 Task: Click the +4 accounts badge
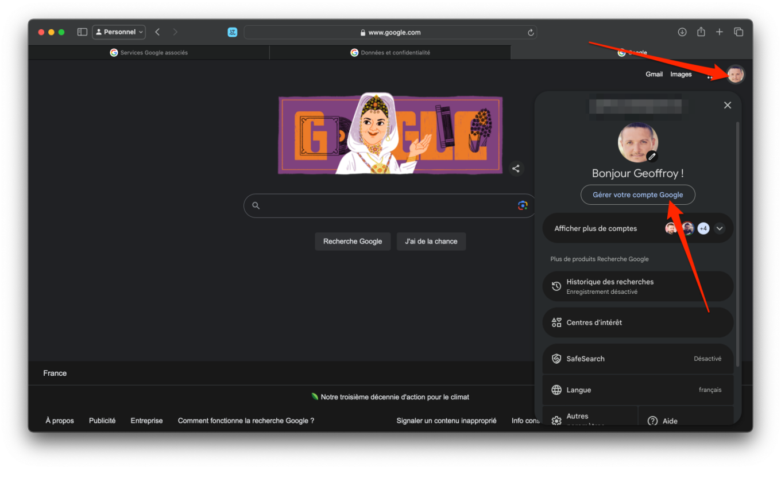(703, 228)
